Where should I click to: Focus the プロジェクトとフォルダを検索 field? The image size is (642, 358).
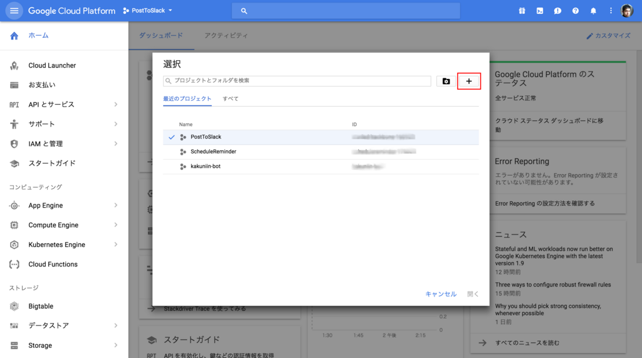pyautogui.click(x=297, y=81)
